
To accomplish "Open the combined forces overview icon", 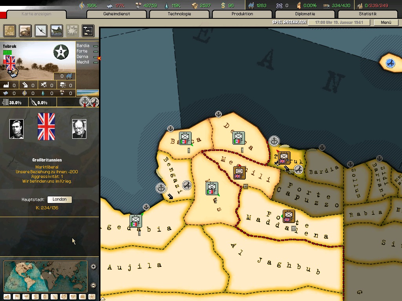I will click(x=88, y=30).
